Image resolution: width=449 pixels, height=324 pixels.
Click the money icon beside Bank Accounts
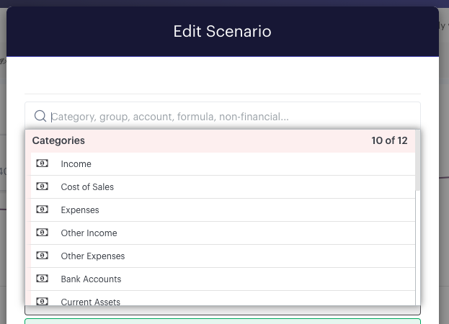pos(42,279)
